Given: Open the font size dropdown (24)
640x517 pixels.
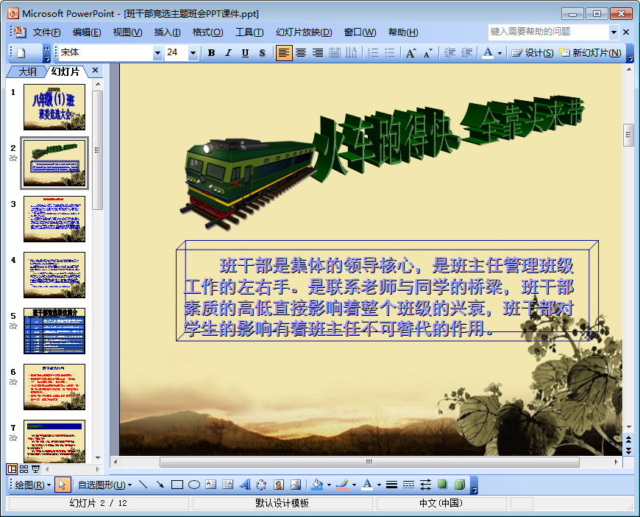Looking at the screenshot, I should click(193, 53).
